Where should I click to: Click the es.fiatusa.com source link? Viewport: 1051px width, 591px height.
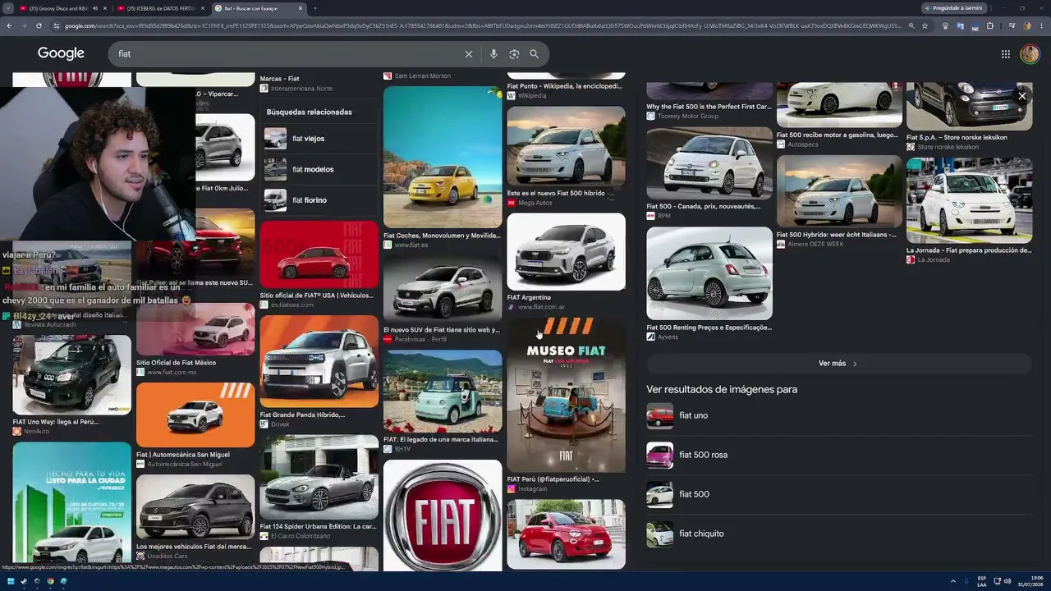coord(291,305)
